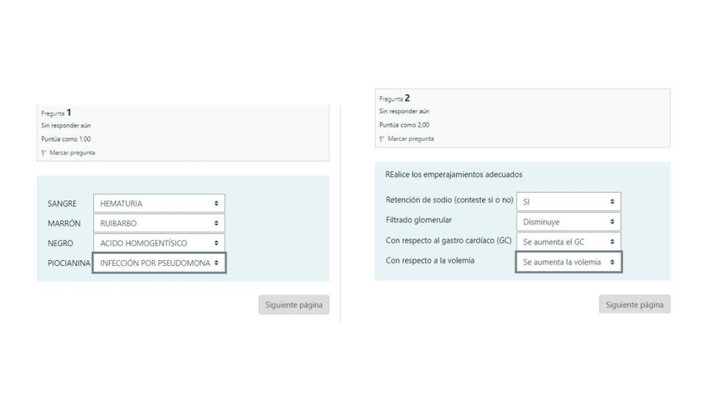
Task: Click the Marcar pregunta link text in Pregunta 1
Action: click(x=72, y=153)
